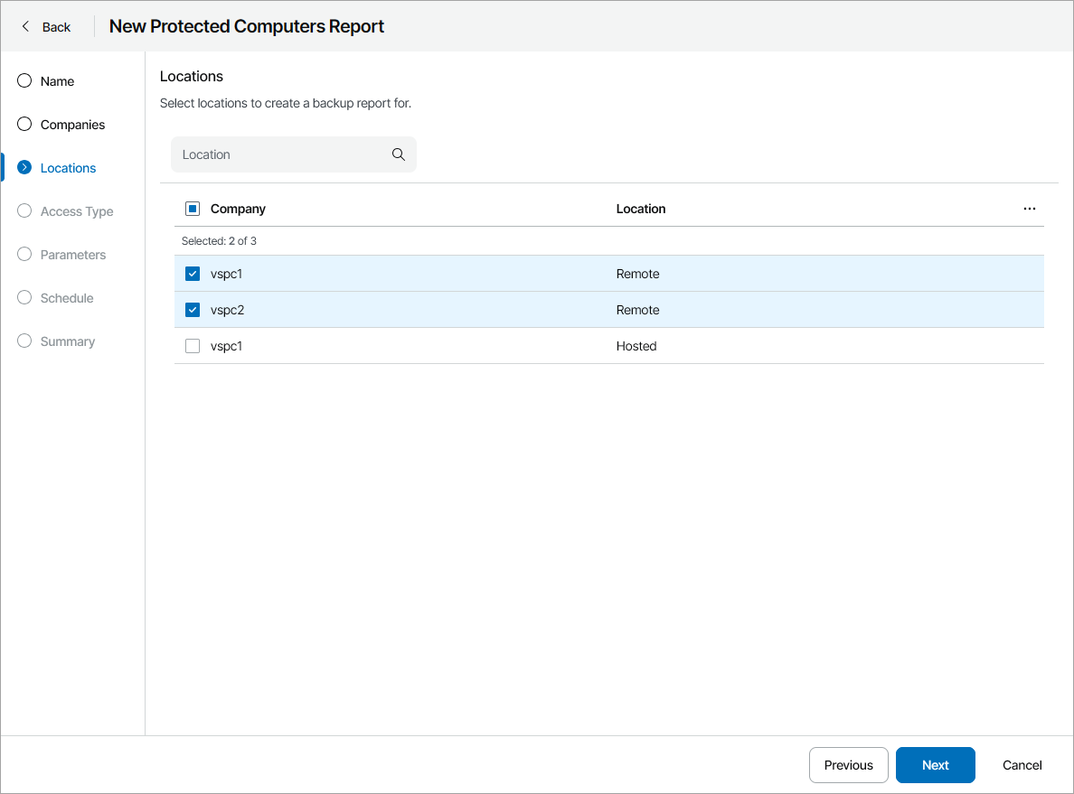Sort by the Company column header
Screen dimensions: 1074x794
click(x=238, y=209)
